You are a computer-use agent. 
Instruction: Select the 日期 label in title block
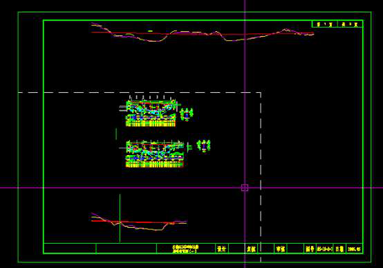(339, 249)
